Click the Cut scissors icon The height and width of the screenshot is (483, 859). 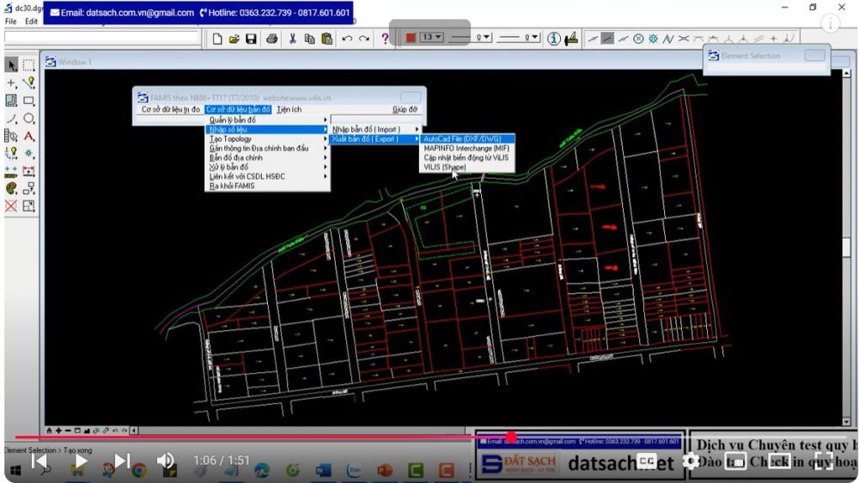point(292,39)
